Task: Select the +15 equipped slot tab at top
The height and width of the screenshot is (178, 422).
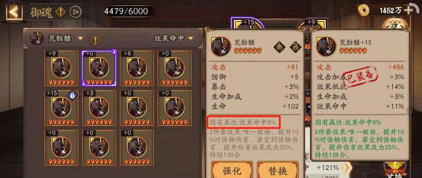Action: coord(248,23)
